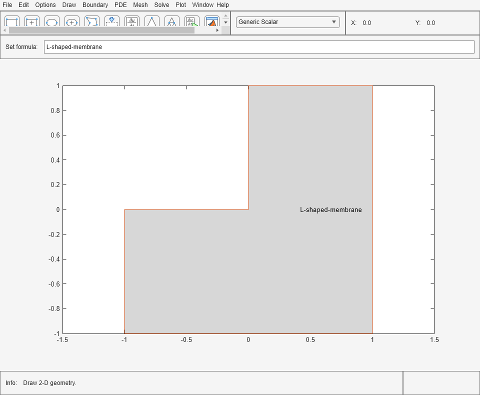Click the Set formula input field
The image size is (480, 395).
pyautogui.click(x=258, y=47)
